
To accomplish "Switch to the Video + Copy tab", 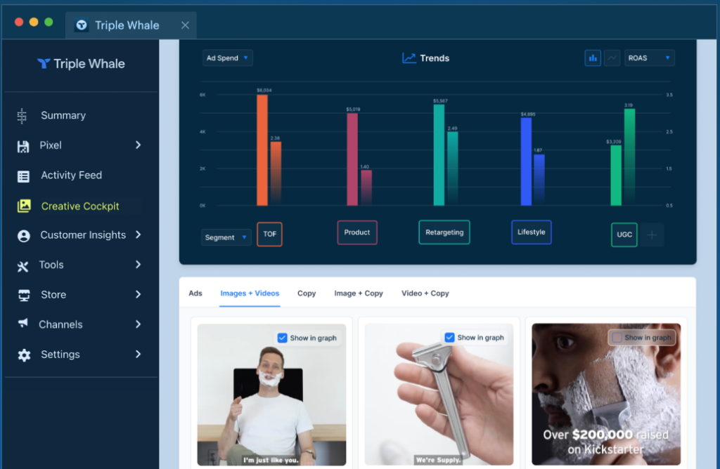I will coord(425,293).
